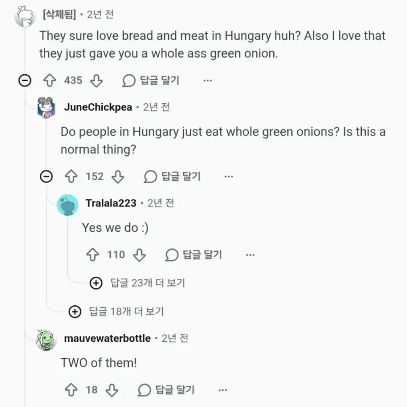Upvote the deleted user's comment with 435 points
The height and width of the screenshot is (407, 407).
click(x=49, y=80)
